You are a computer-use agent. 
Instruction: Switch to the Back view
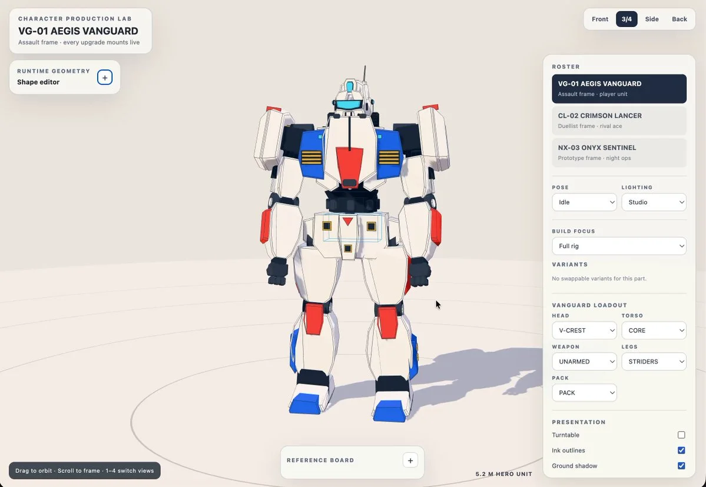(x=679, y=19)
